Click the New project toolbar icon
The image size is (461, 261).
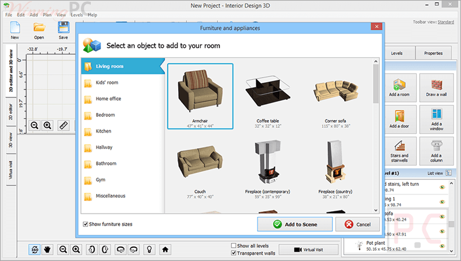pyautogui.click(x=15, y=28)
